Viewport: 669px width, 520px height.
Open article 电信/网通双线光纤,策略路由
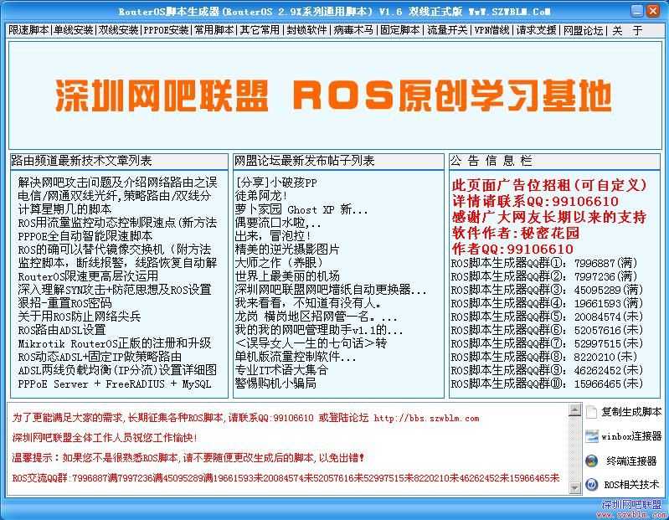115,196
